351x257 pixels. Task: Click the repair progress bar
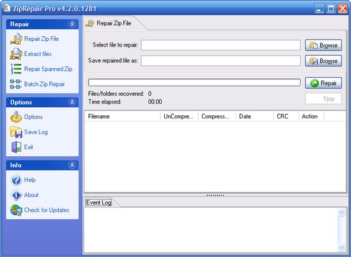pos(194,82)
